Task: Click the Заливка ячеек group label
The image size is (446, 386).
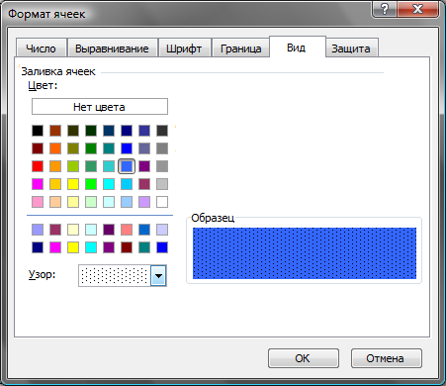Action: click(x=58, y=71)
